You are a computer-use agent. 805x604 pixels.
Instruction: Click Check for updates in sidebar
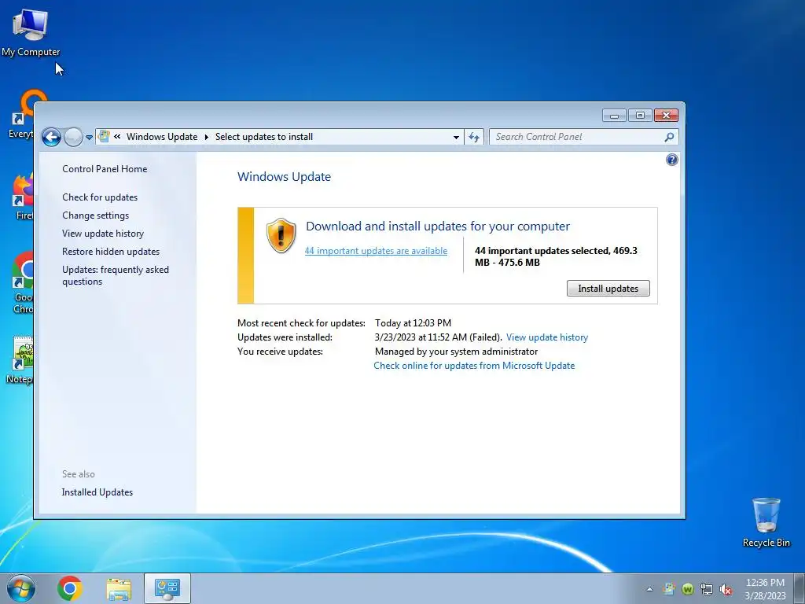(100, 197)
